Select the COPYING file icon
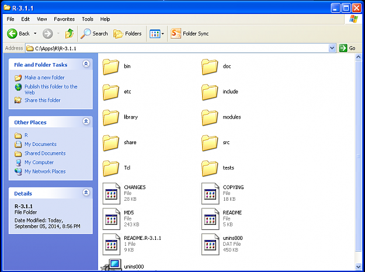365x272 pixels. click(x=210, y=194)
